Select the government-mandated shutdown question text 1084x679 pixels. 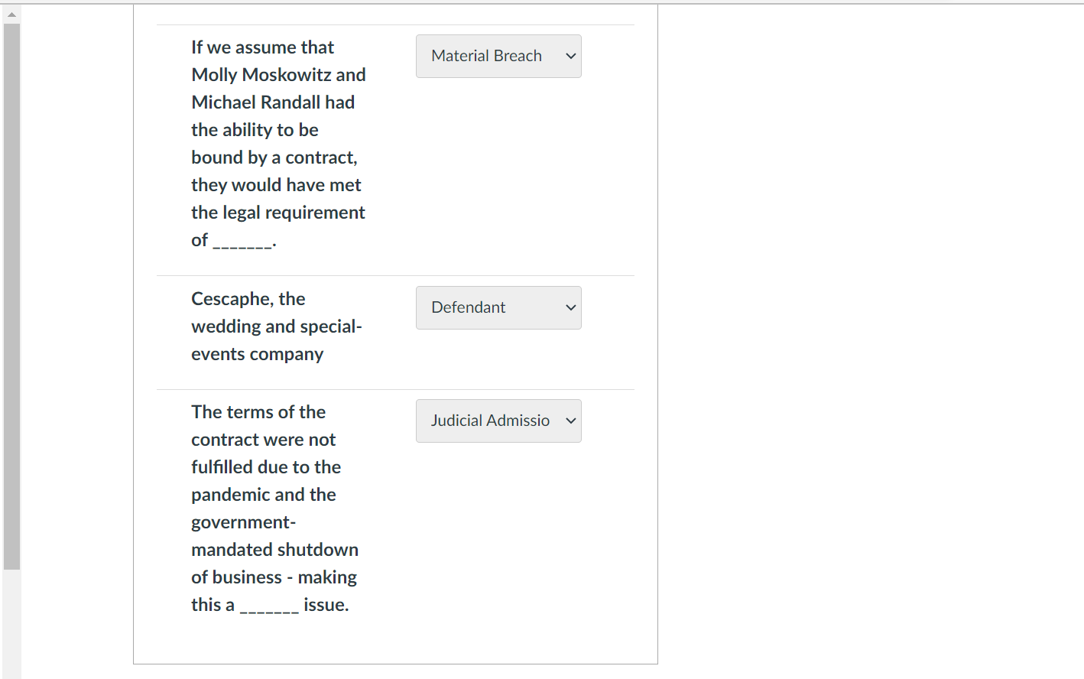pos(274,508)
